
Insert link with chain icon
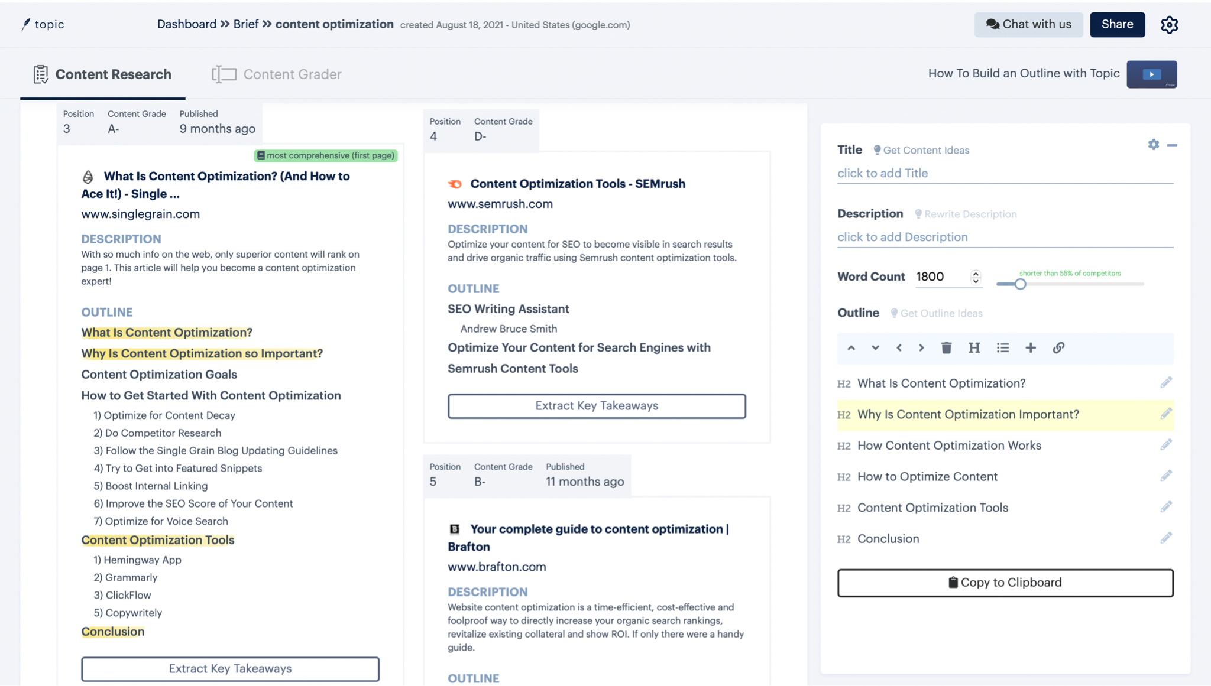pos(1058,348)
